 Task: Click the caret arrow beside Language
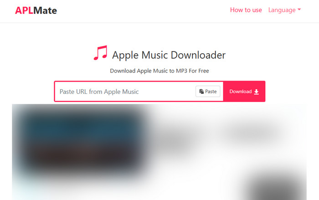(x=299, y=10)
